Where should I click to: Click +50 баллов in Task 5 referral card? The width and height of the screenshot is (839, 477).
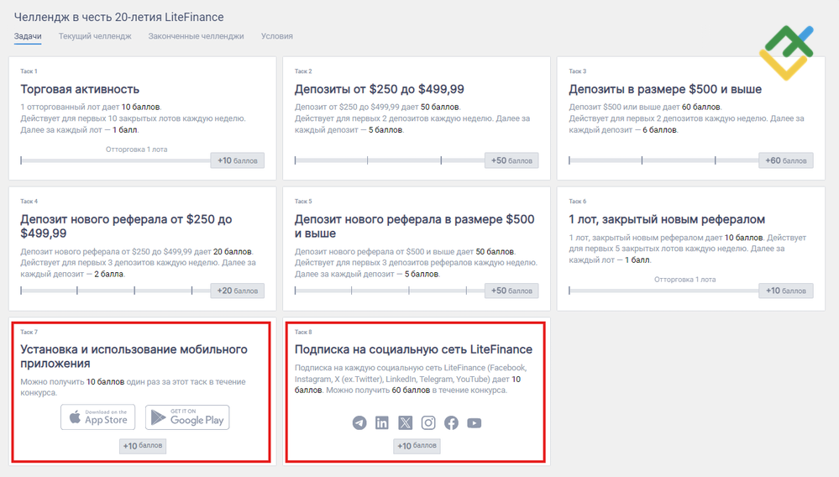(511, 291)
